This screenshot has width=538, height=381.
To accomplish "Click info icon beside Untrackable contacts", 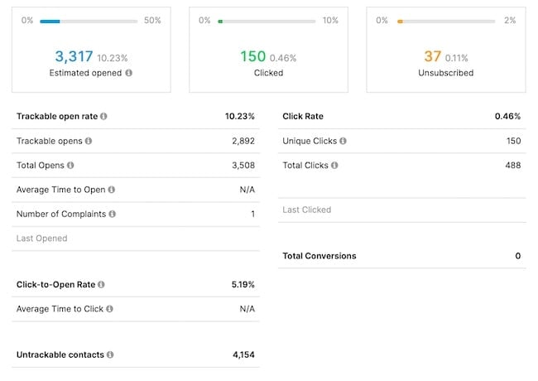I will [111, 354].
